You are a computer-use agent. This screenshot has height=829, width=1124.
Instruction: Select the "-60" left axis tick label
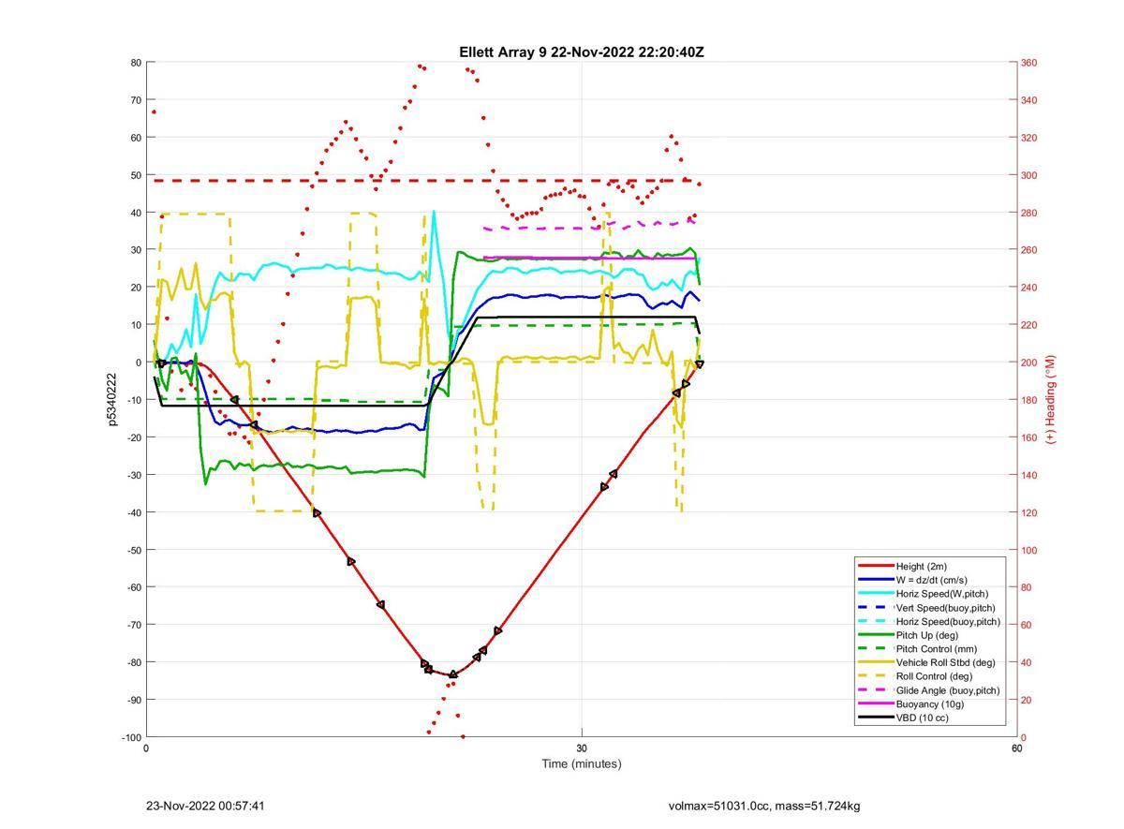pos(134,587)
